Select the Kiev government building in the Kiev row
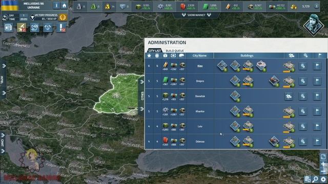This screenshot has width=328, height=184. coord(261,66)
